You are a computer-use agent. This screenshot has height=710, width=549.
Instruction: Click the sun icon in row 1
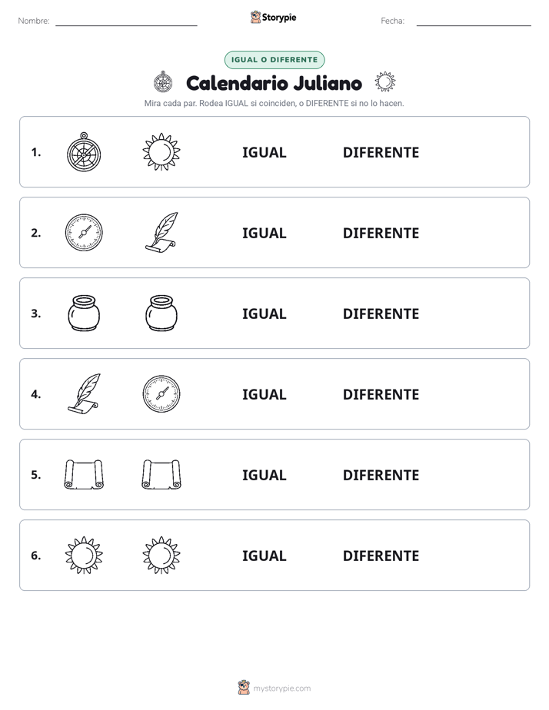[161, 152]
